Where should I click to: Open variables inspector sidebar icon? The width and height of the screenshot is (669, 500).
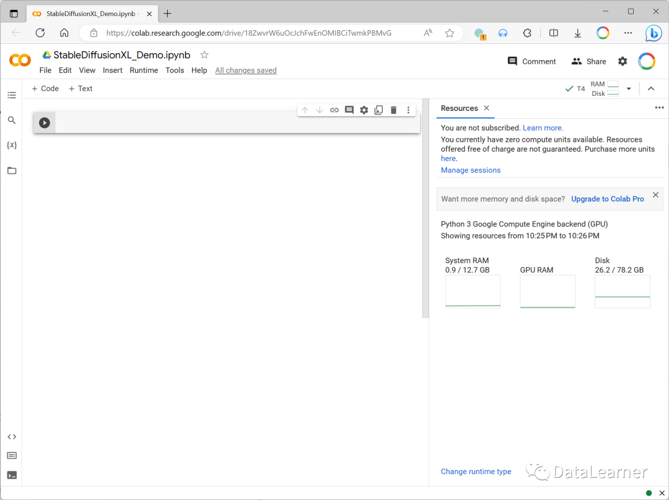[x=12, y=145]
